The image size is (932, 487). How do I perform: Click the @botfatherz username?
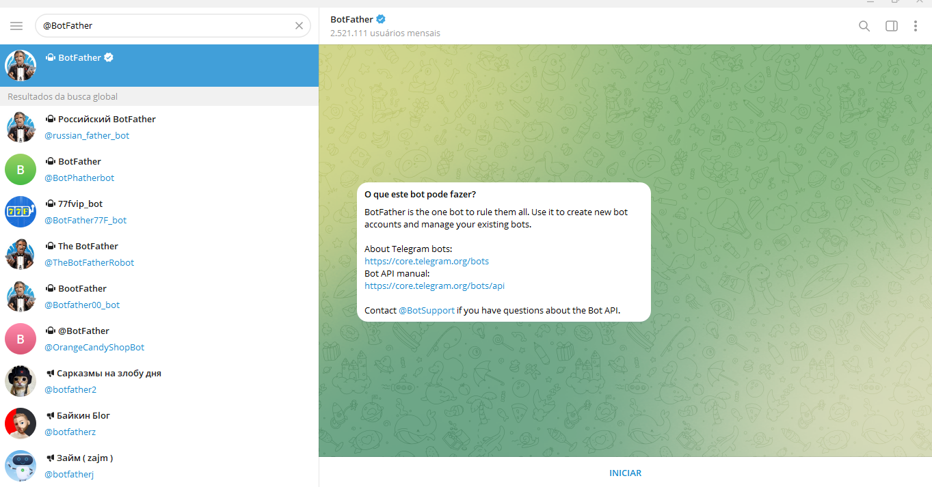70,432
